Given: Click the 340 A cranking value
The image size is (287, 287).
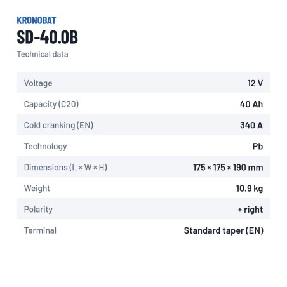Looking at the screenshot, I should point(251,125).
